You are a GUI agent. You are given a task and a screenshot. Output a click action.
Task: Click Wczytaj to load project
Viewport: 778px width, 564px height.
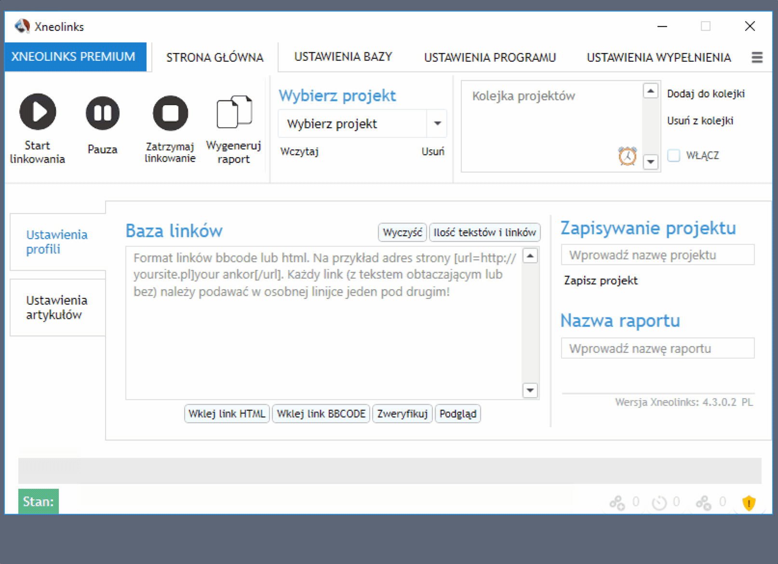[x=299, y=151]
